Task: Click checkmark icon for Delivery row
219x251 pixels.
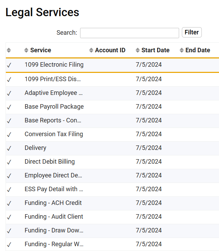Action: pyautogui.click(x=9, y=148)
